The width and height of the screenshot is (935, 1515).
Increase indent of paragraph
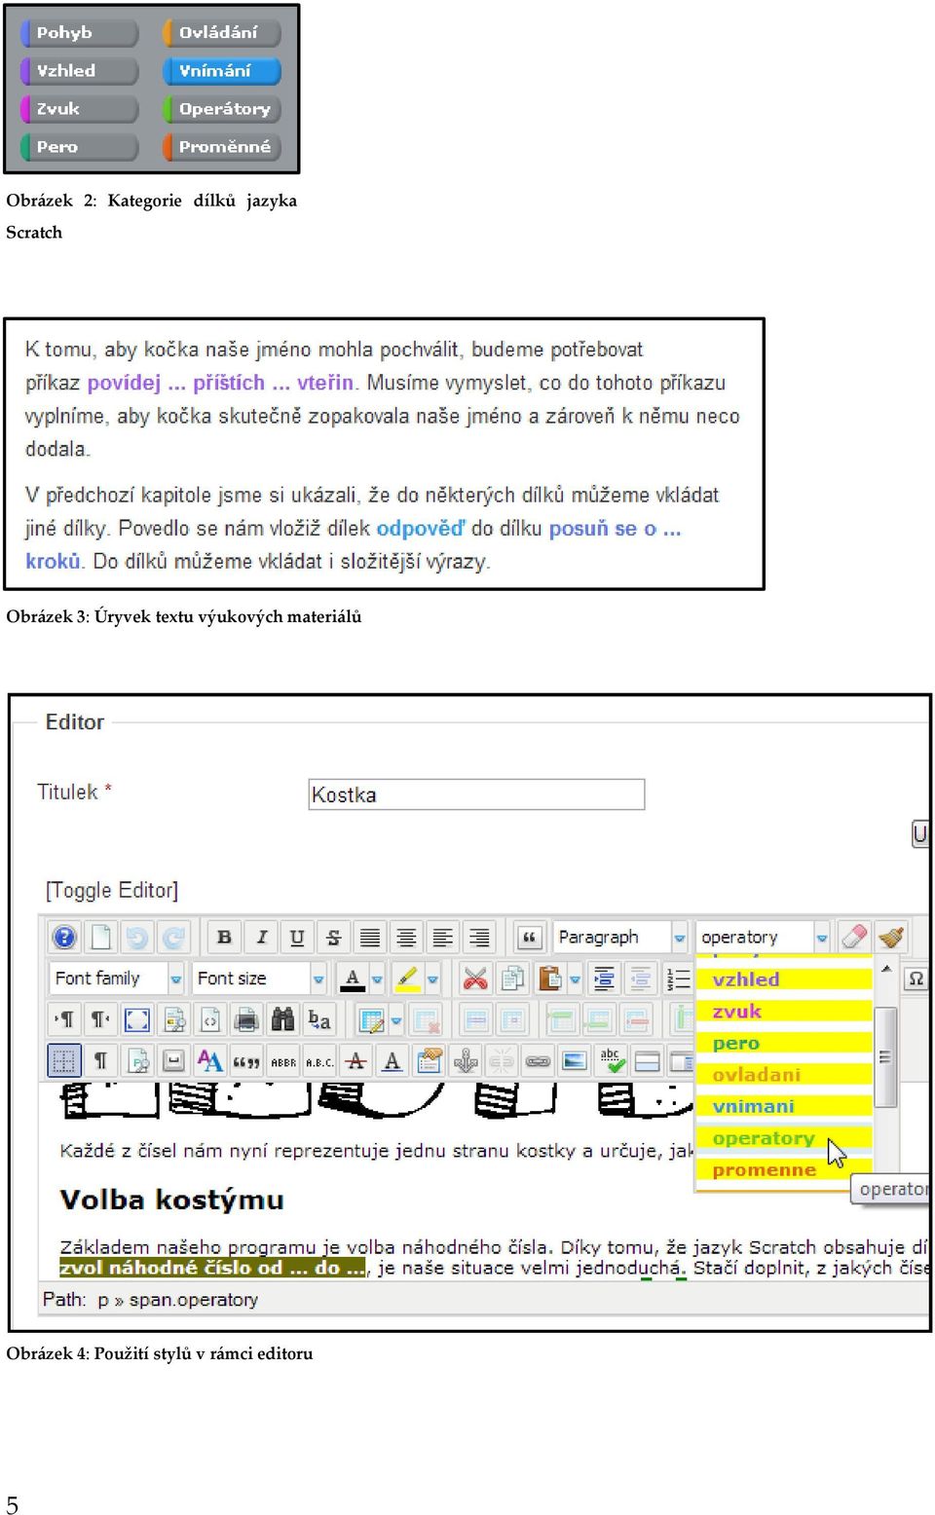[604, 978]
